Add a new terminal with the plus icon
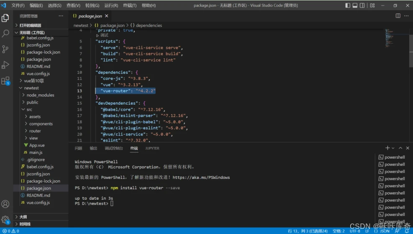Screen dimensions: 413x234 pyautogui.click(x=387, y=148)
